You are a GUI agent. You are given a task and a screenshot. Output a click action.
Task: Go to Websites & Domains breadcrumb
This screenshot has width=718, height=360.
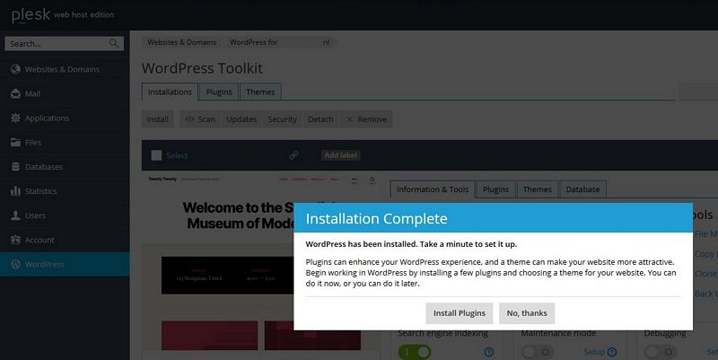182,42
